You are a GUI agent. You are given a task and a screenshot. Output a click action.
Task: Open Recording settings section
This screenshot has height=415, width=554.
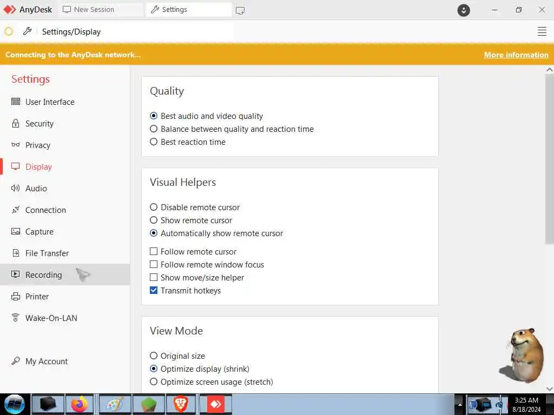(x=65, y=274)
